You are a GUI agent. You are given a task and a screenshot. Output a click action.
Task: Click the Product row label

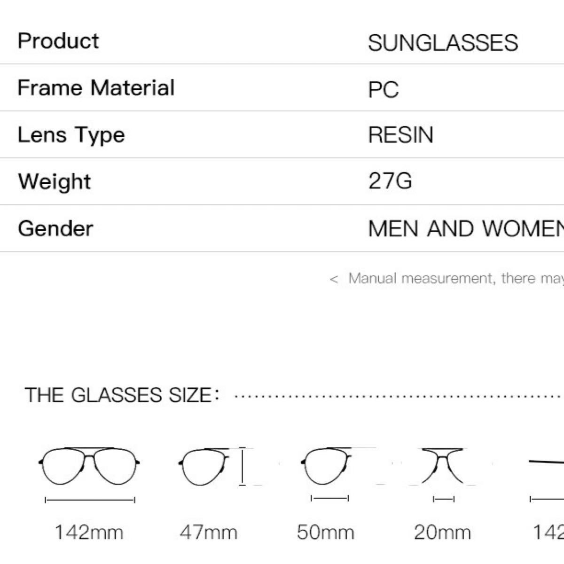[x=58, y=41]
